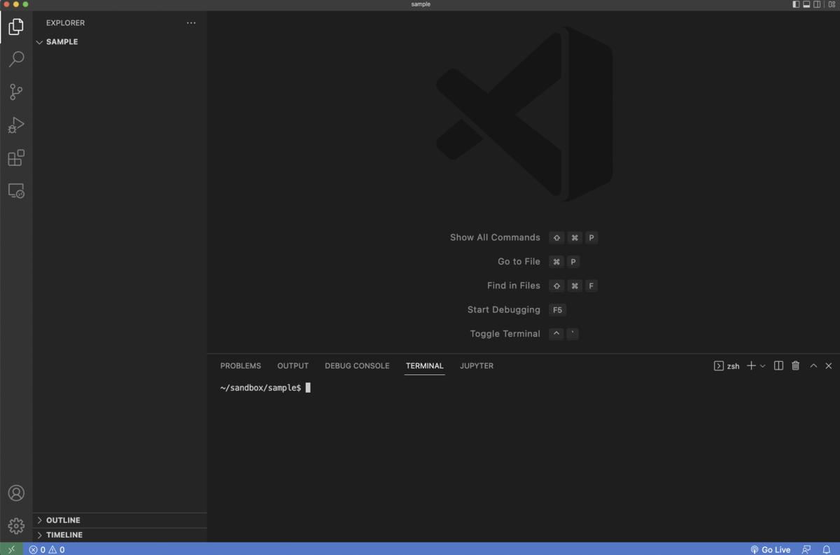Screen dimensions: 840x555
Task: Open errors and warnings status item
Action: pyautogui.click(x=47, y=549)
